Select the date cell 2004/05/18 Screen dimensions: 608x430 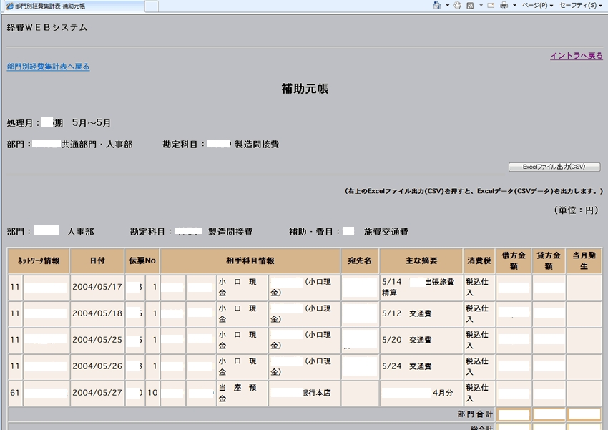[97, 313]
